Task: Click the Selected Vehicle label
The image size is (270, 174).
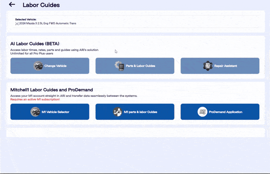Action: (x=26, y=20)
